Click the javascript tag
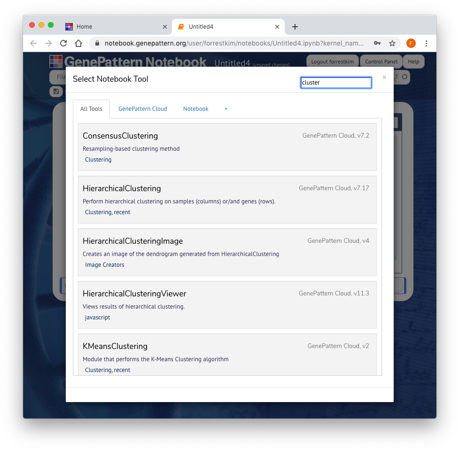 pyautogui.click(x=97, y=318)
